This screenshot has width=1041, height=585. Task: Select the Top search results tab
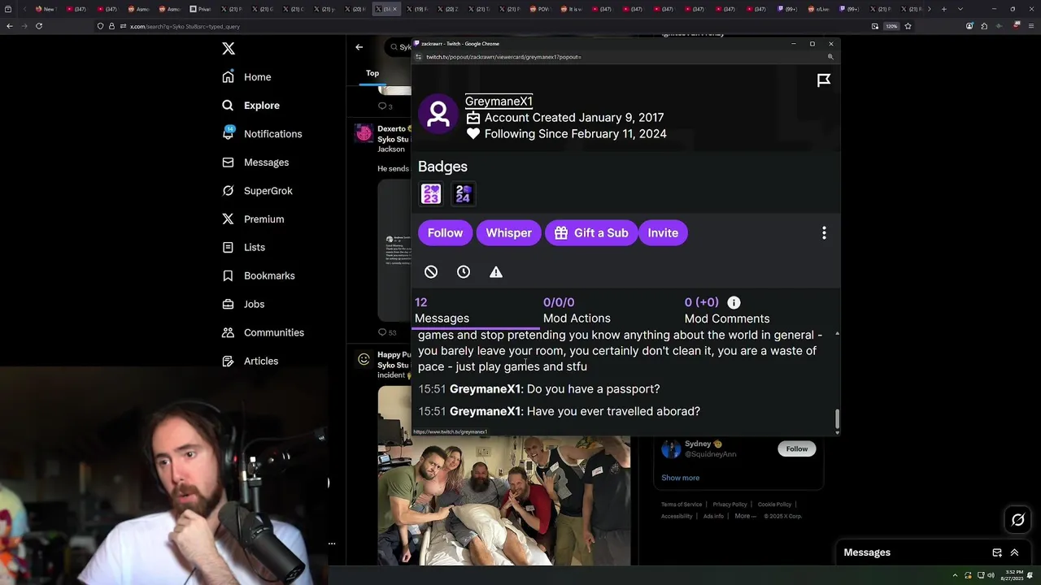pos(372,73)
